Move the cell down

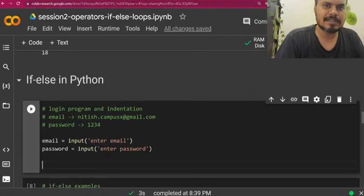283,99
